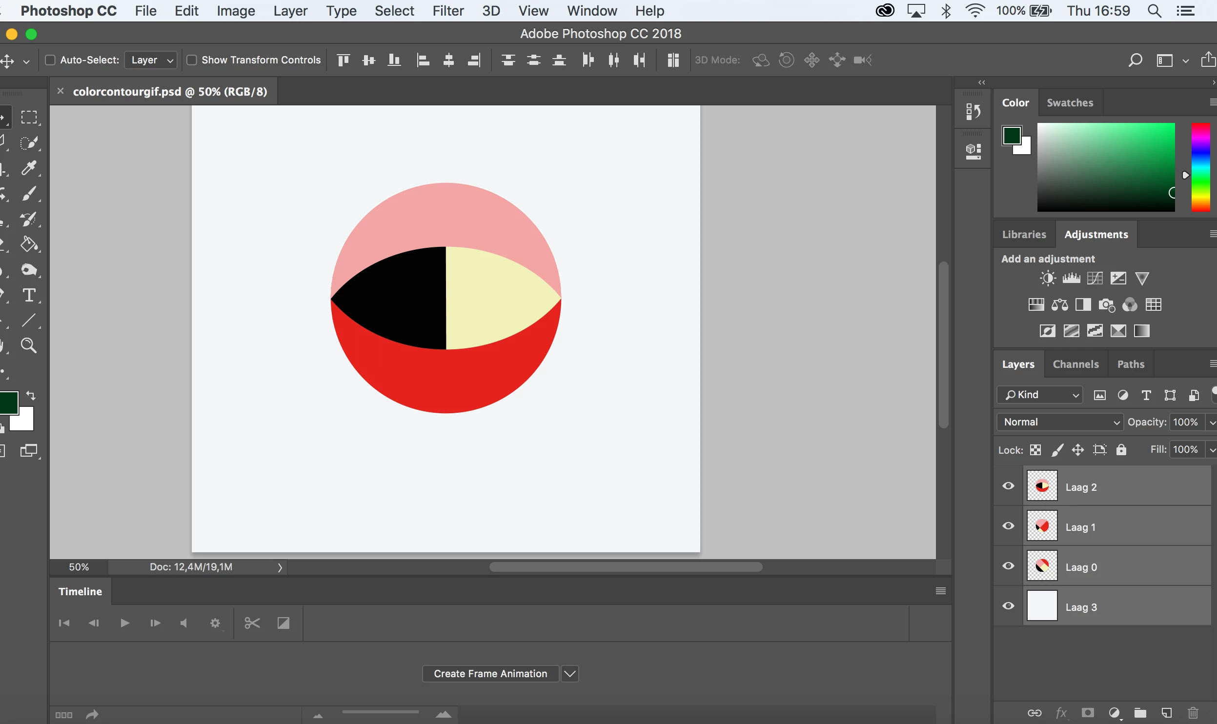Select the Zoom tool in toolbar

pyautogui.click(x=29, y=345)
